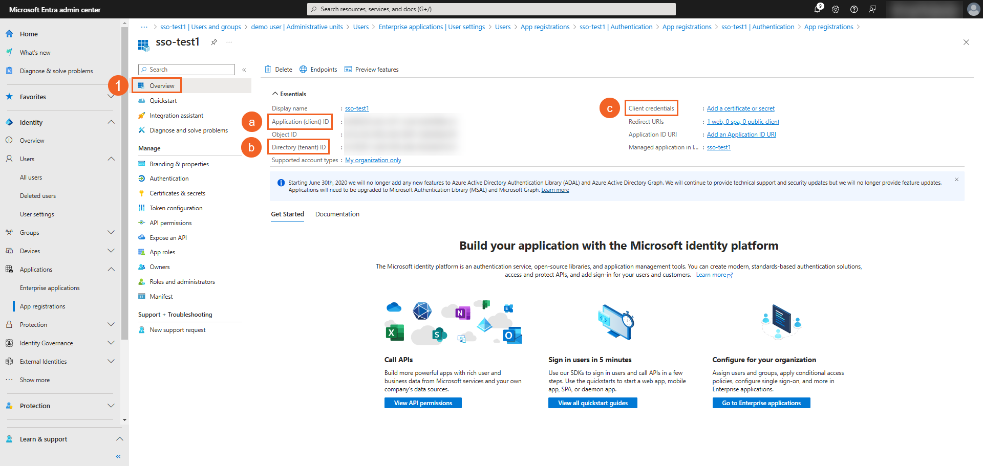Switch to the Documentation tab
Viewport: 983px width, 466px height.
pos(337,214)
